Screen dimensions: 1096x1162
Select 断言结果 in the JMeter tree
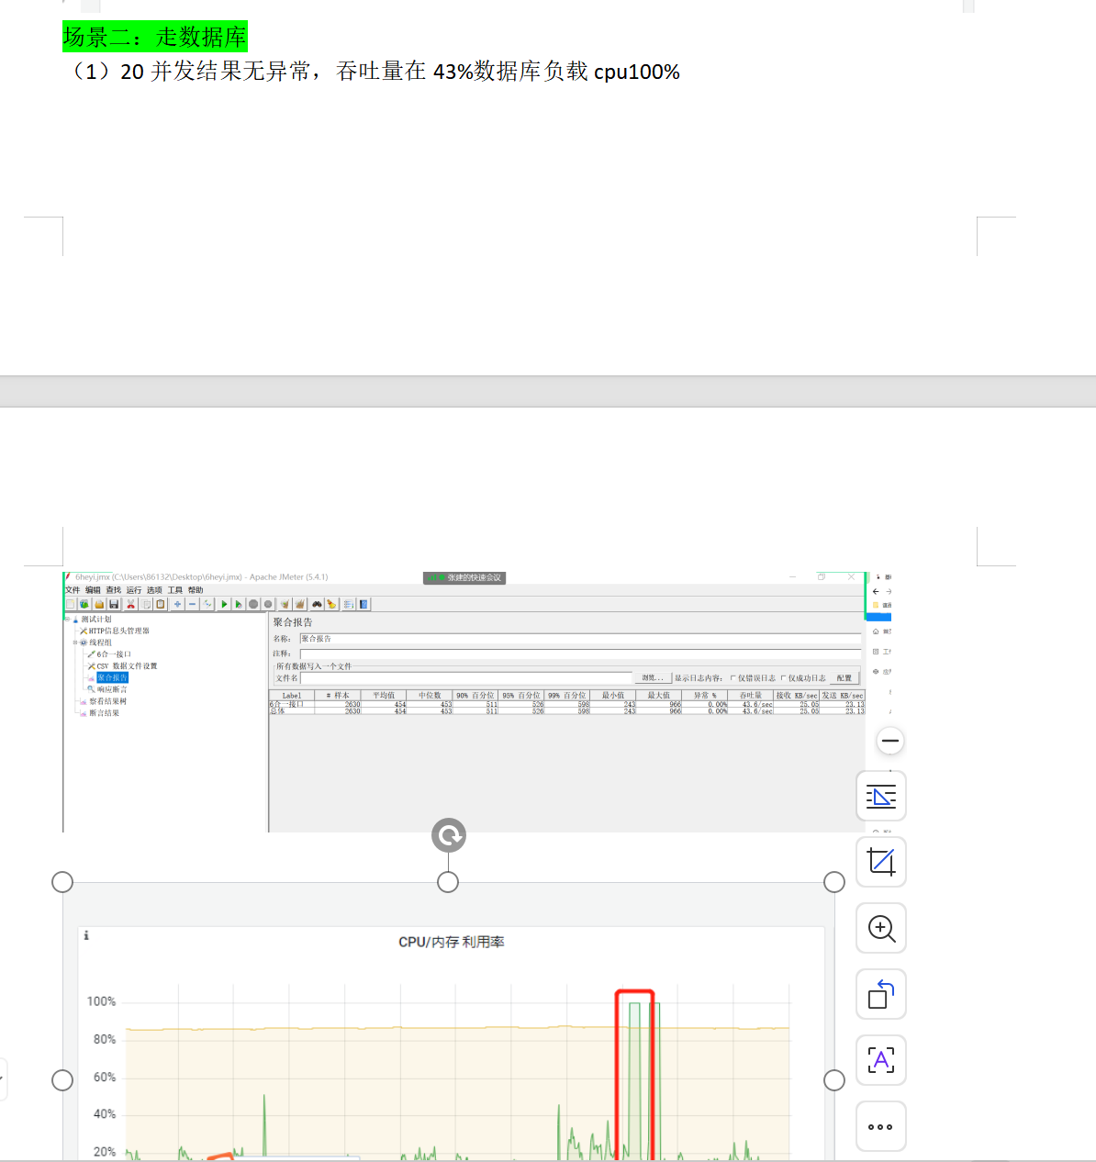pos(104,713)
